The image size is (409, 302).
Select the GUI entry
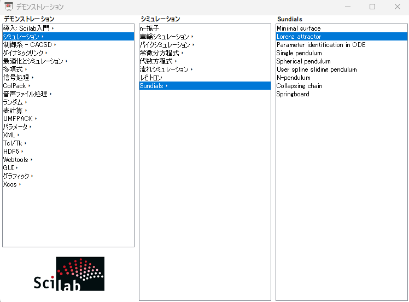click(x=68, y=168)
